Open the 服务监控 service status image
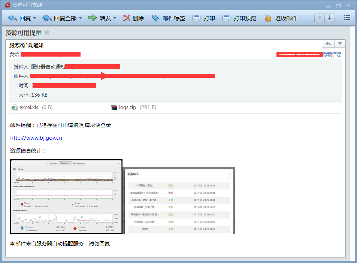The height and width of the screenshot is (263, 357). 179,200
